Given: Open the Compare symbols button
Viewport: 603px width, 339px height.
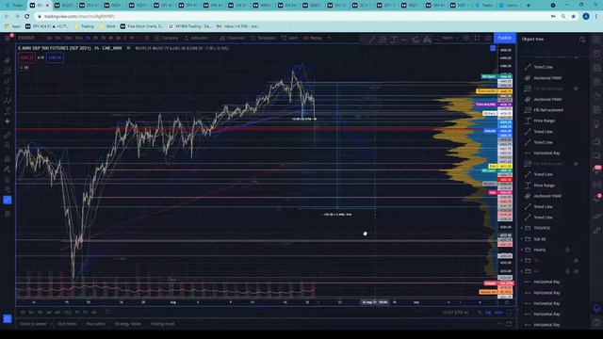Looking at the screenshot, I should [167, 38].
